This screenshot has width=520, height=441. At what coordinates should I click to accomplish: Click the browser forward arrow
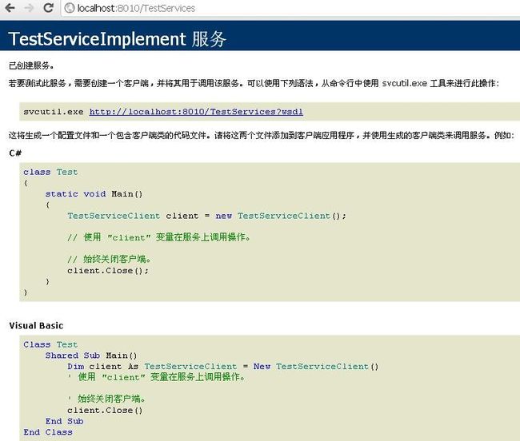click(29, 8)
